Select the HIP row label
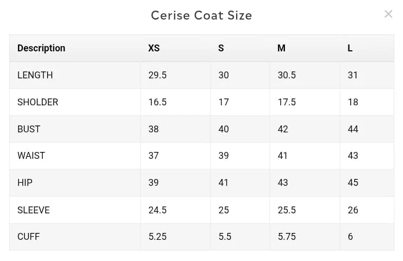 (25, 183)
